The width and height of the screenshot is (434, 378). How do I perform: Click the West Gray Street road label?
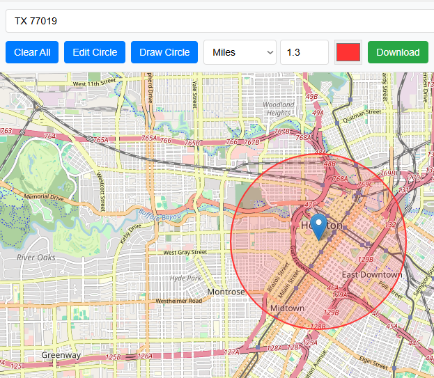coord(185,252)
